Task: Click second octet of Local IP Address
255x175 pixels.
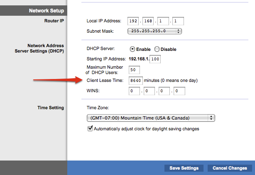Action: [149, 21]
